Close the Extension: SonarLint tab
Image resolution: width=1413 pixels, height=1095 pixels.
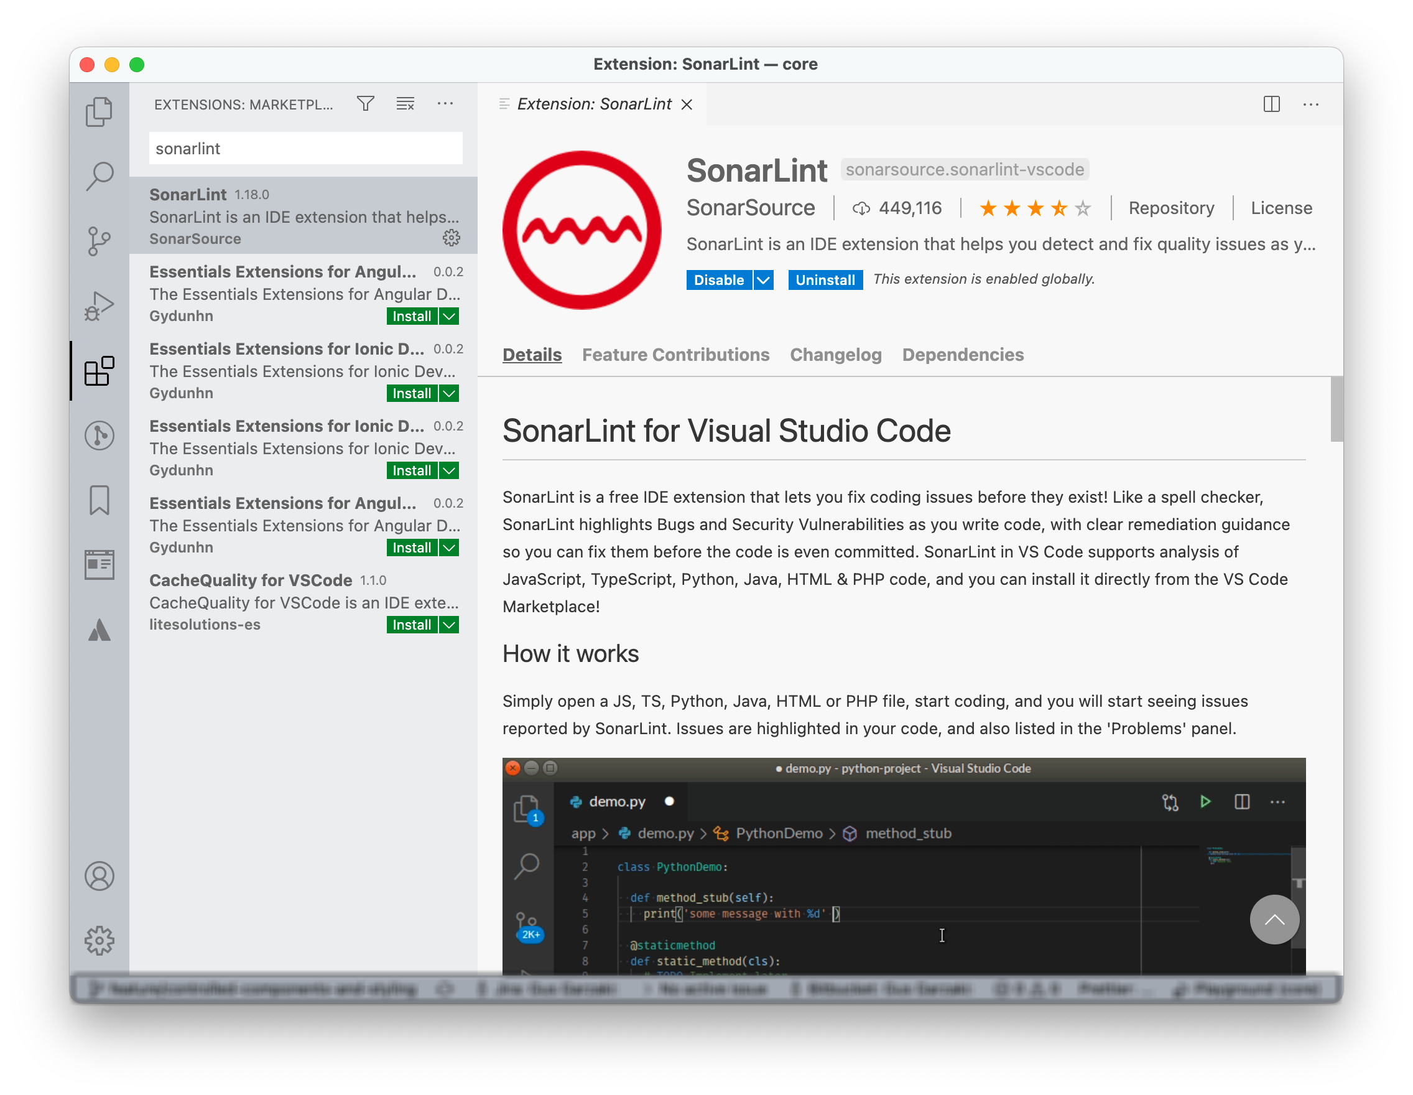tap(687, 104)
